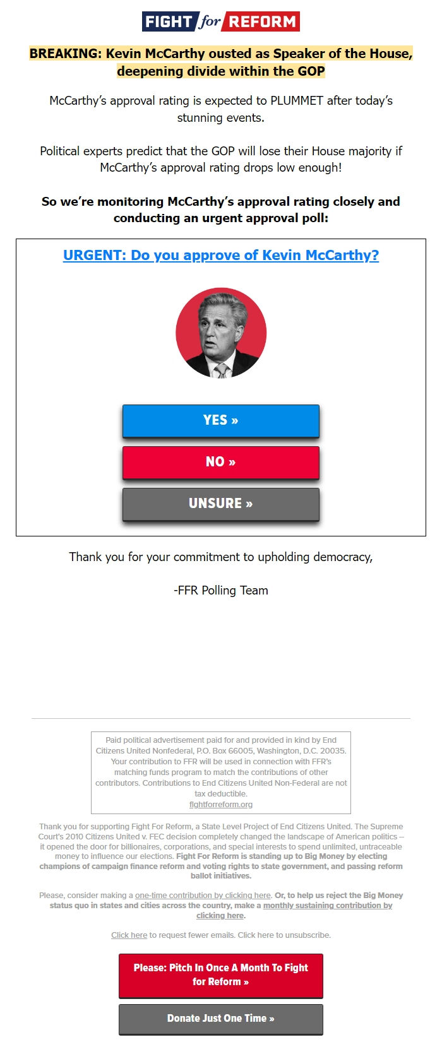Screen dimensions: 442x1059
Task: Vote NO in the McCarthy approval poll
Action: pos(220,462)
